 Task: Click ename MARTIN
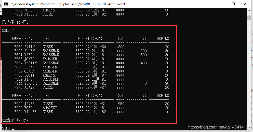(31, 63)
